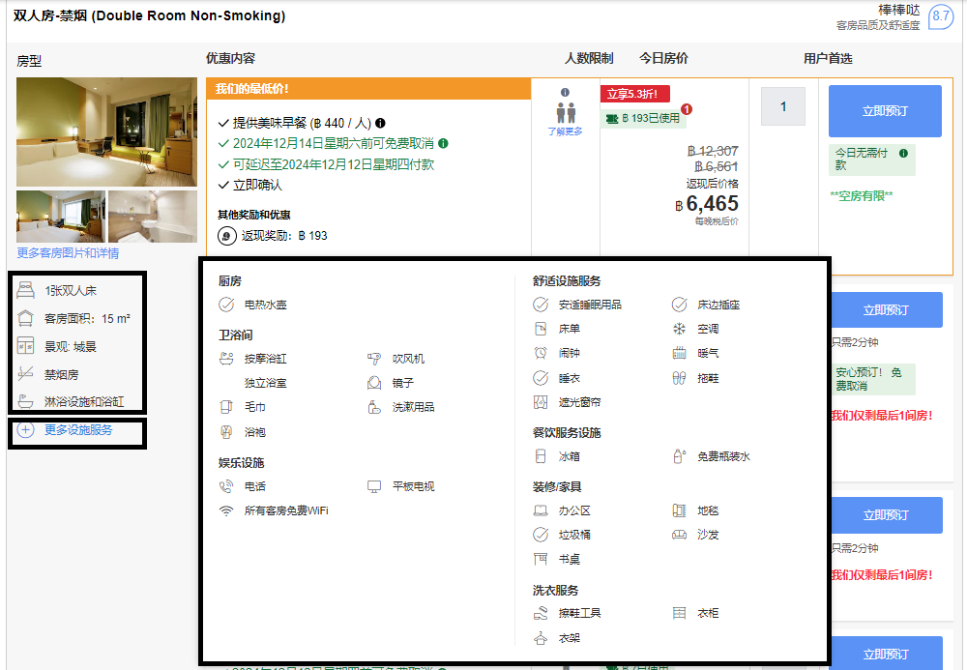Click the refrigerator icon beside 冰箱
Image resolution: width=967 pixels, height=670 pixels.
point(541,456)
